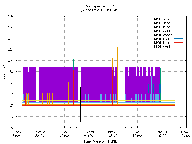Click the black NPD1 defl legend line

[x=178, y=46]
